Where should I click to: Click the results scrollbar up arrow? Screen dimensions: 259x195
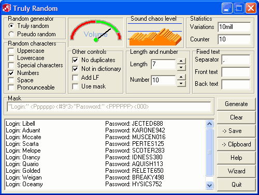(209, 124)
